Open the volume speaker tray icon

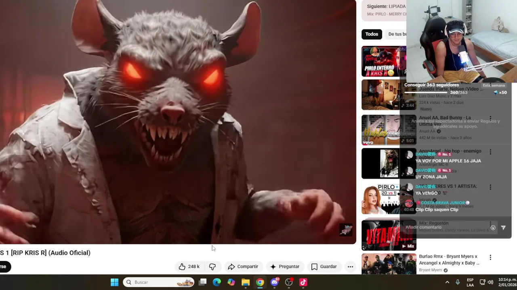click(x=490, y=282)
